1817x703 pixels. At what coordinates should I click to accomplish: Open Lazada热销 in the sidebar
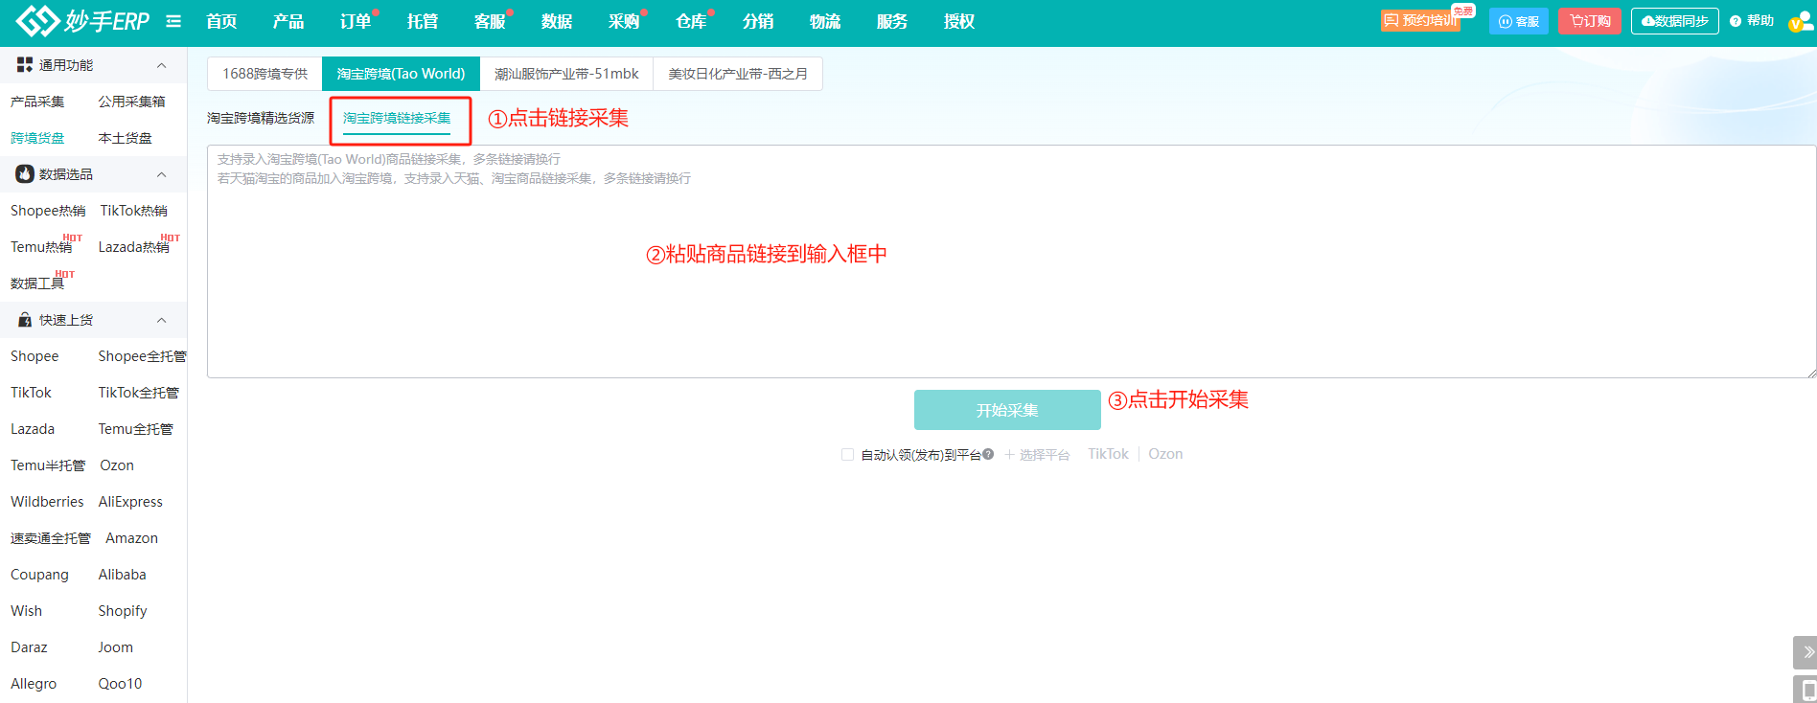133,247
